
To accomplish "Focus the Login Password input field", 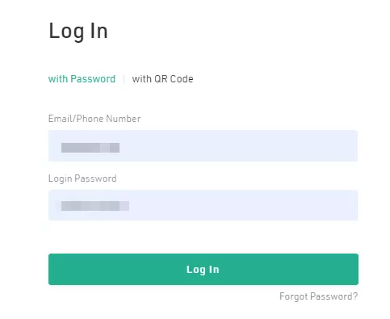I will point(203,205).
